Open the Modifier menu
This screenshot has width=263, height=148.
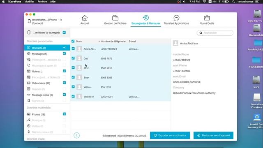(x=29, y=2)
